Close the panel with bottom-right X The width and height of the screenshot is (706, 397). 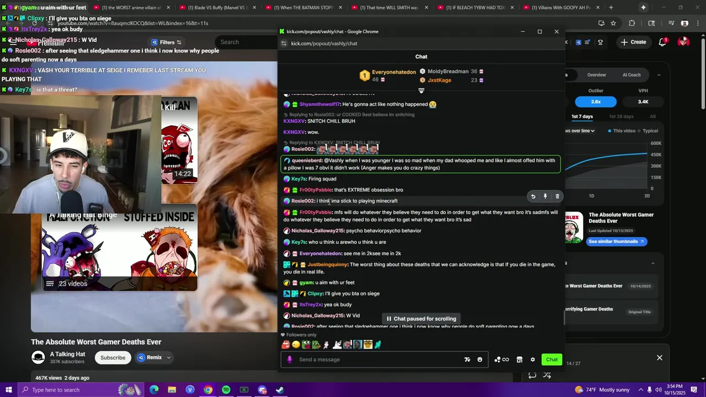click(x=659, y=358)
